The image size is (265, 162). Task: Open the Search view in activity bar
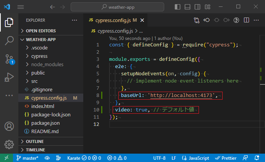click(x=9, y=41)
